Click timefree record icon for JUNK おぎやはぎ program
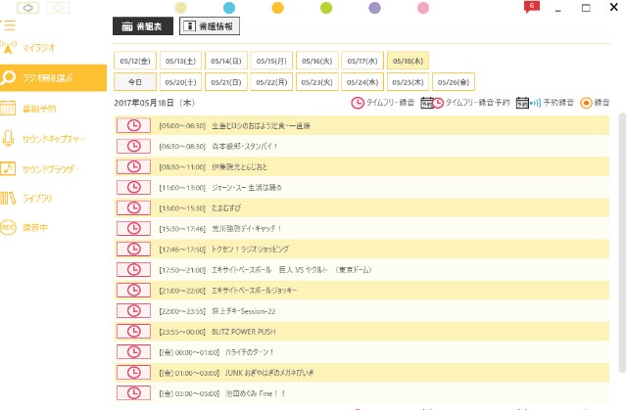This screenshot has height=410, width=627. pyautogui.click(x=133, y=373)
